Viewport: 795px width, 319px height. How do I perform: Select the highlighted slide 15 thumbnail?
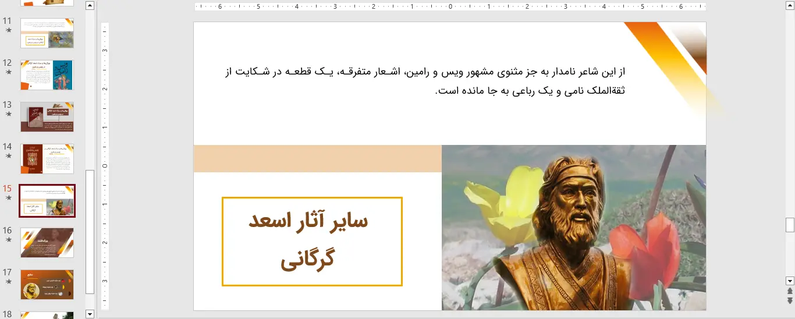[47, 201]
